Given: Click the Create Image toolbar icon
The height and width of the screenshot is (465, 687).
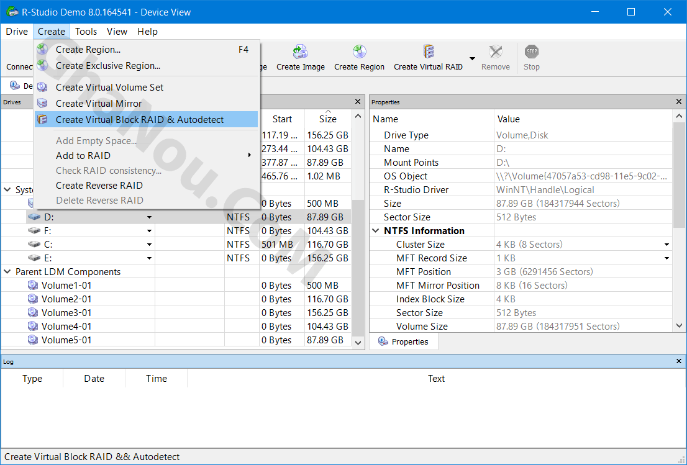Looking at the screenshot, I should [x=300, y=52].
